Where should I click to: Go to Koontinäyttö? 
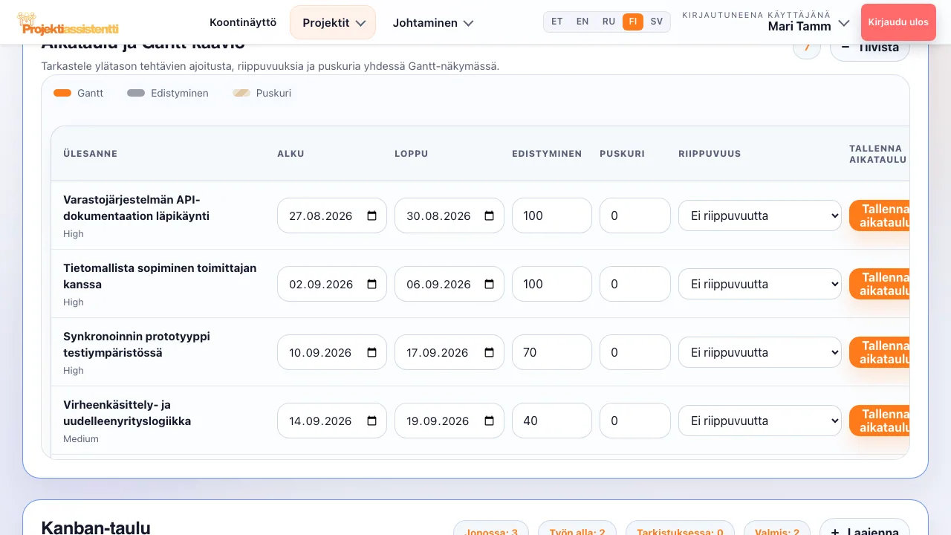pyautogui.click(x=243, y=22)
